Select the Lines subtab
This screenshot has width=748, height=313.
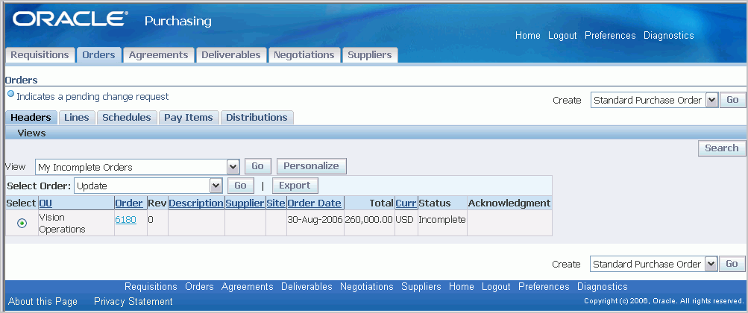77,117
